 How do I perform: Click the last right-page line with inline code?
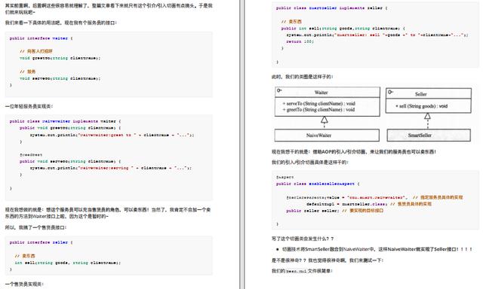tap(302, 271)
